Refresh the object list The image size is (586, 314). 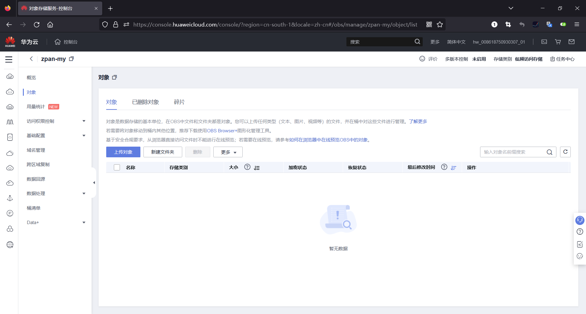tap(566, 152)
